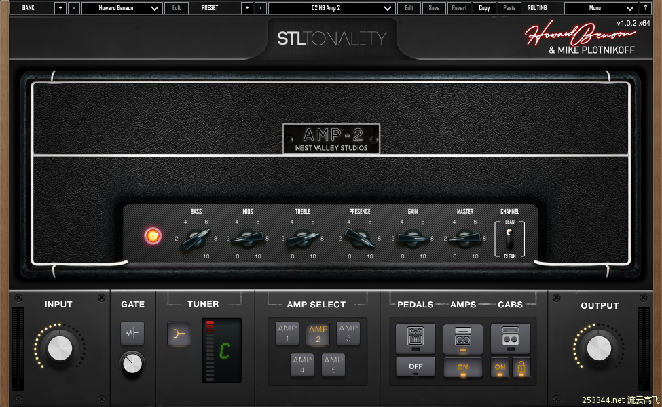Select AMP 4
The width and height of the screenshot is (662, 407).
point(302,365)
